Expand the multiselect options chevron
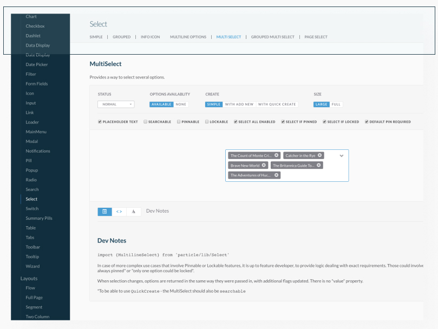 coord(342,155)
